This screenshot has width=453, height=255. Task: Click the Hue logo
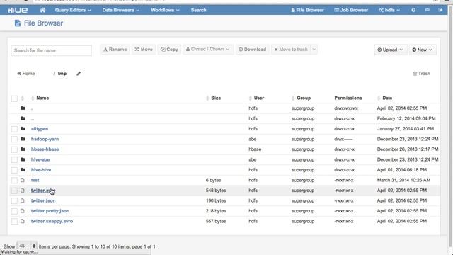(18, 10)
